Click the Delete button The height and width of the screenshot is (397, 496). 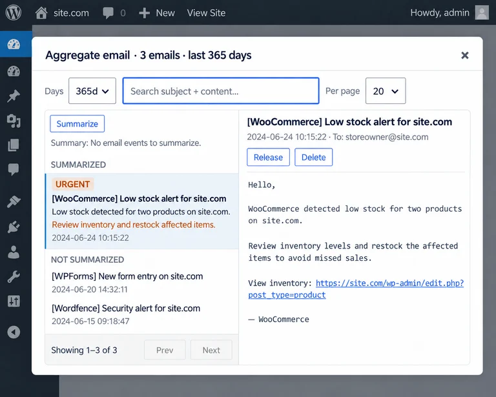coord(313,157)
